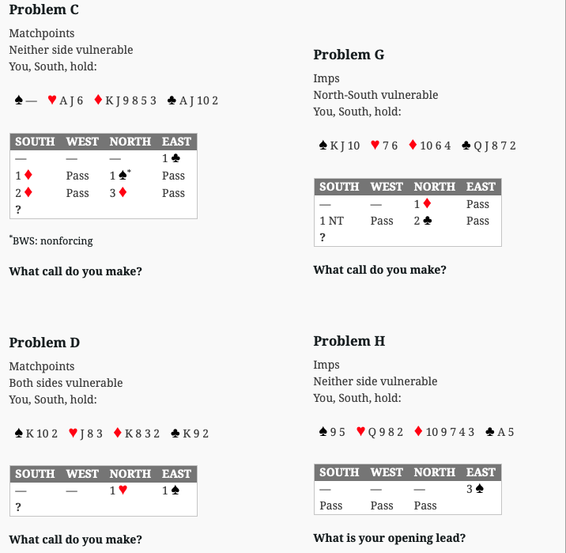Screen dimensions: 566x553
Task: Click the spade symbol in Problem G's hand
Action: 323,146
